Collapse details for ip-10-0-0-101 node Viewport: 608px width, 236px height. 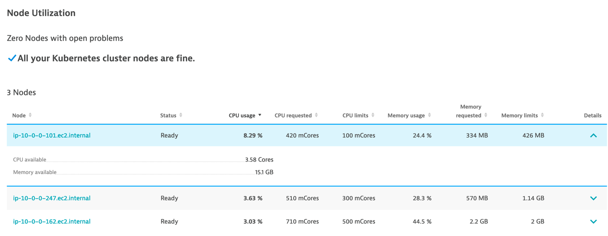point(593,135)
